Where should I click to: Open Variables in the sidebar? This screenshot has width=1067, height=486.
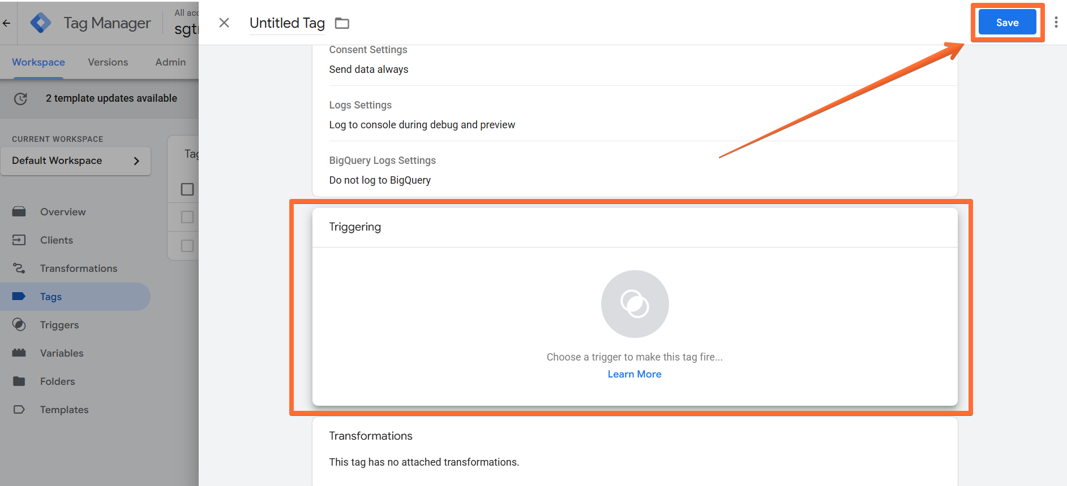pos(62,353)
